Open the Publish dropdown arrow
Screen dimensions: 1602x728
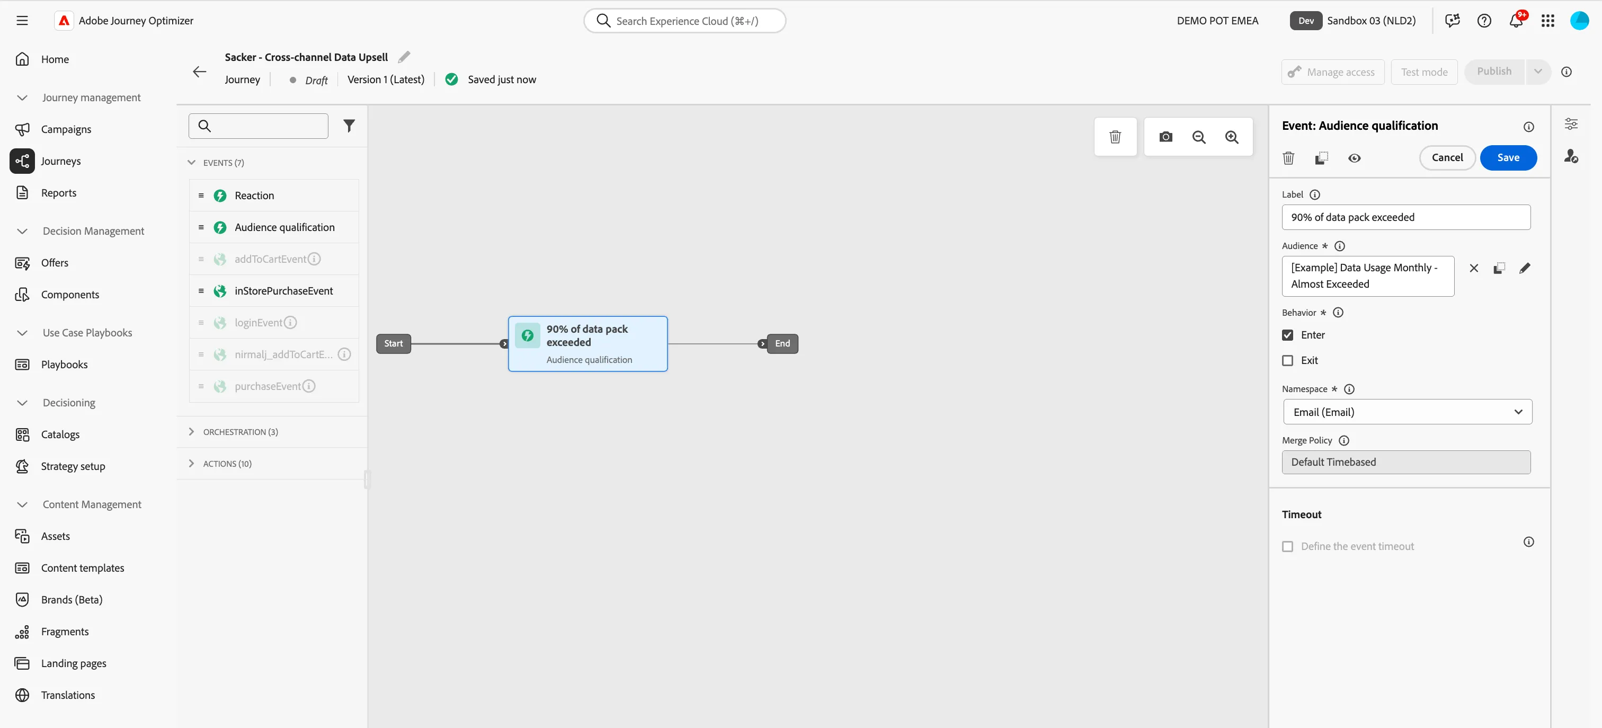tap(1538, 72)
